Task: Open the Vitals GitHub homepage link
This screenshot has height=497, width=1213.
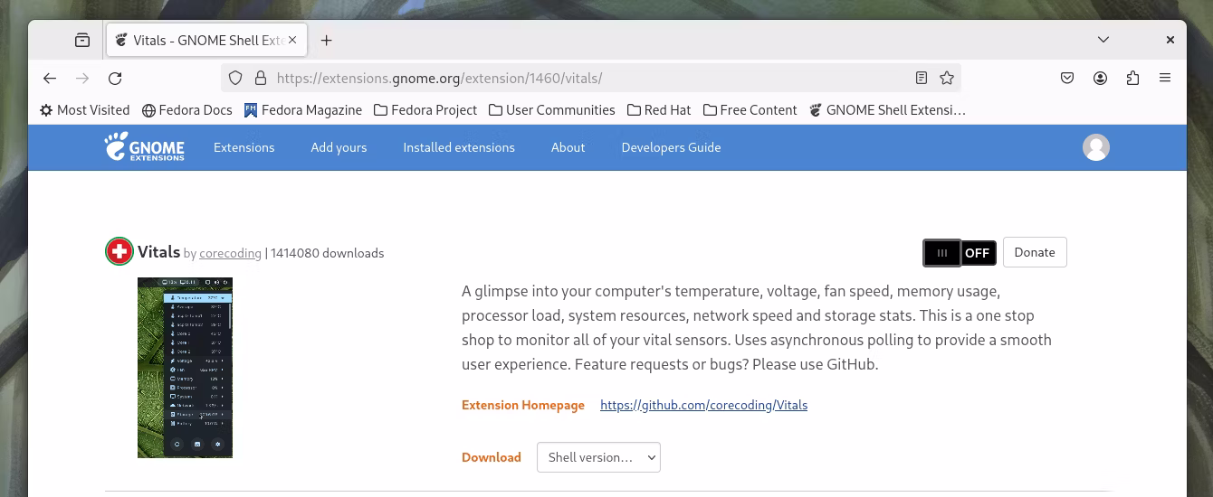Action: point(703,405)
